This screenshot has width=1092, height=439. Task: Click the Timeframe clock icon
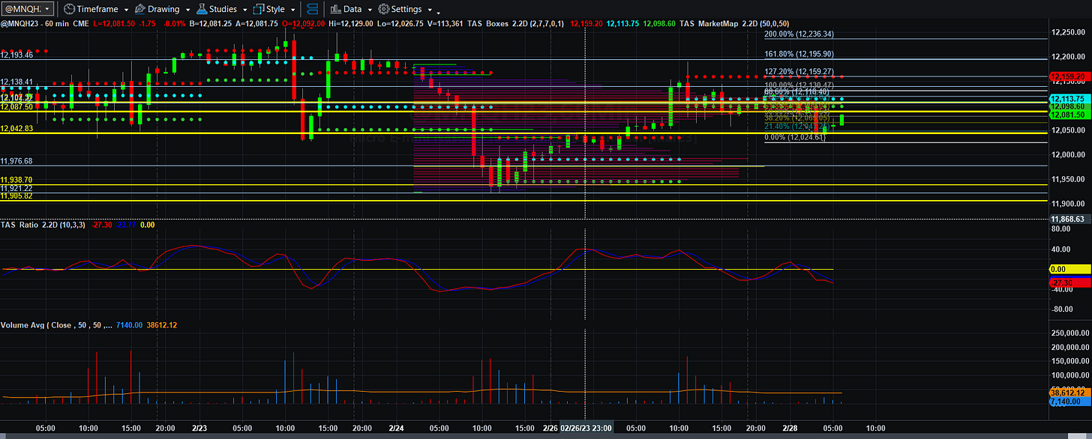tap(69, 9)
